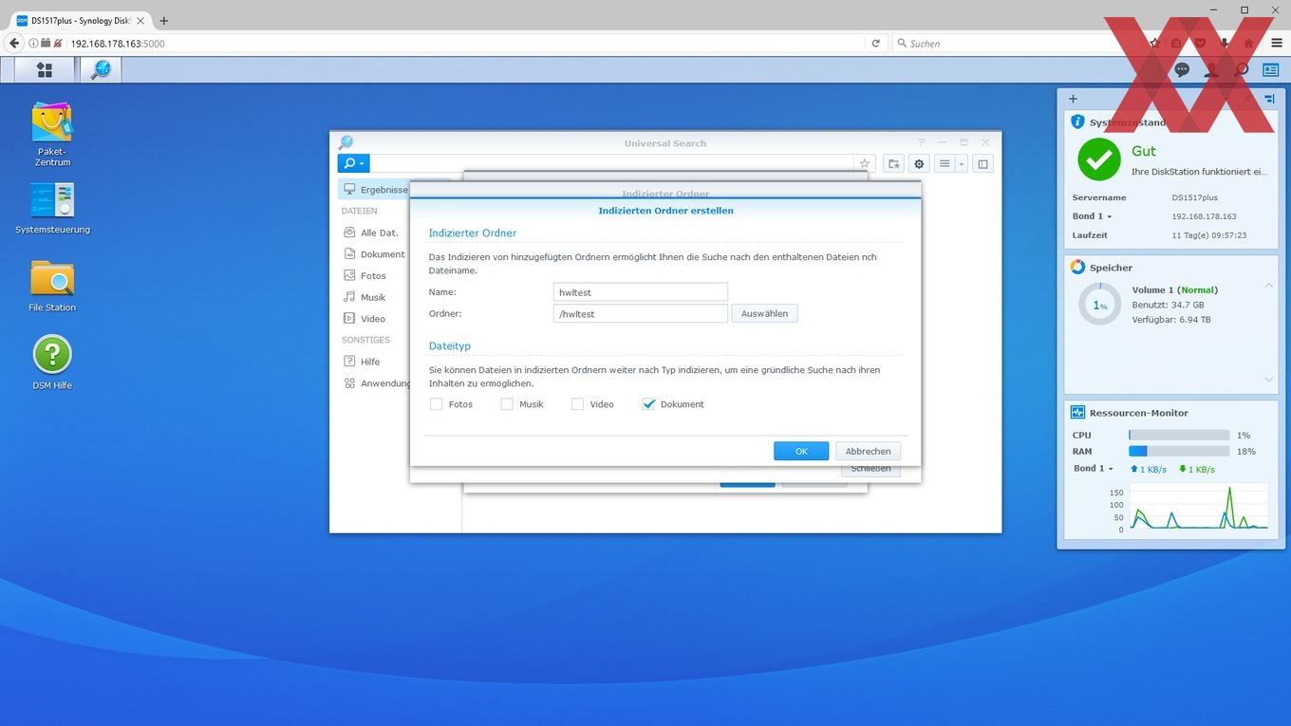Open the DSM main menu grid icon
The width and height of the screenshot is (1291, 726).
click(x=44, y=69)
